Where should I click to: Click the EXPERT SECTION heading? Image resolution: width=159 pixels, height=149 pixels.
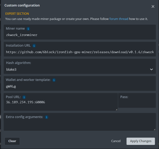click(x=17, y=14)
